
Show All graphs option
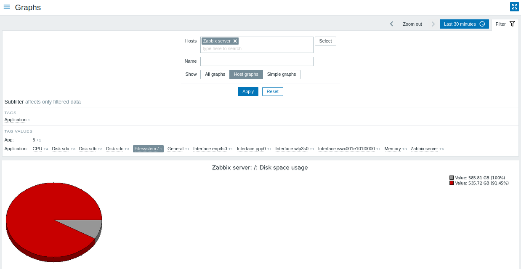pos(215,75)
